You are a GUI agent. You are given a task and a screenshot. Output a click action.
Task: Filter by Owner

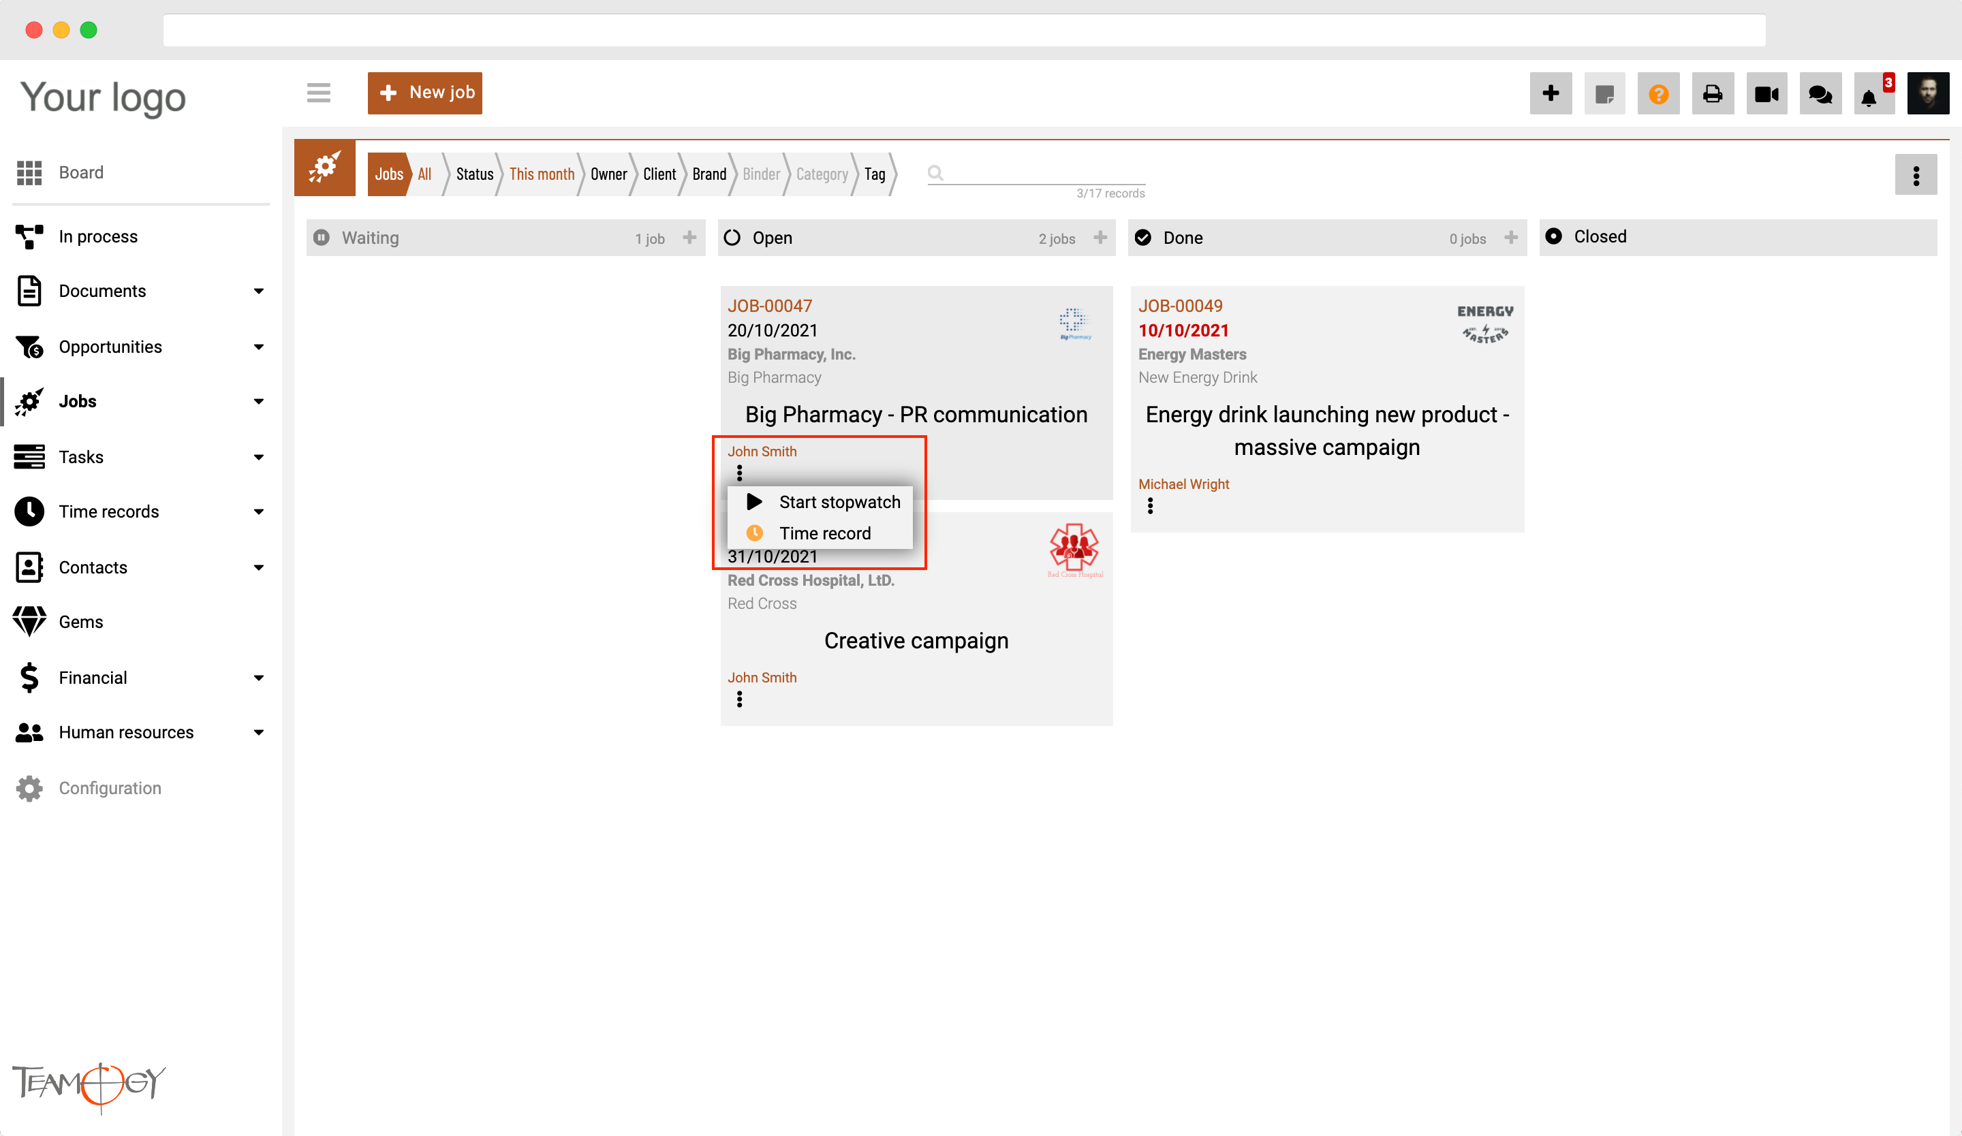tap(608, 174)
